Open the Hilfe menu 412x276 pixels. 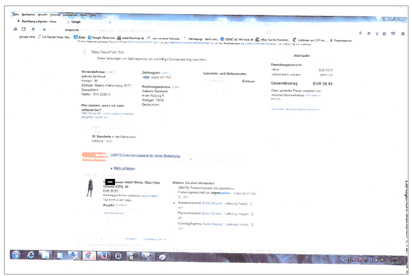[x=93, y=15]
